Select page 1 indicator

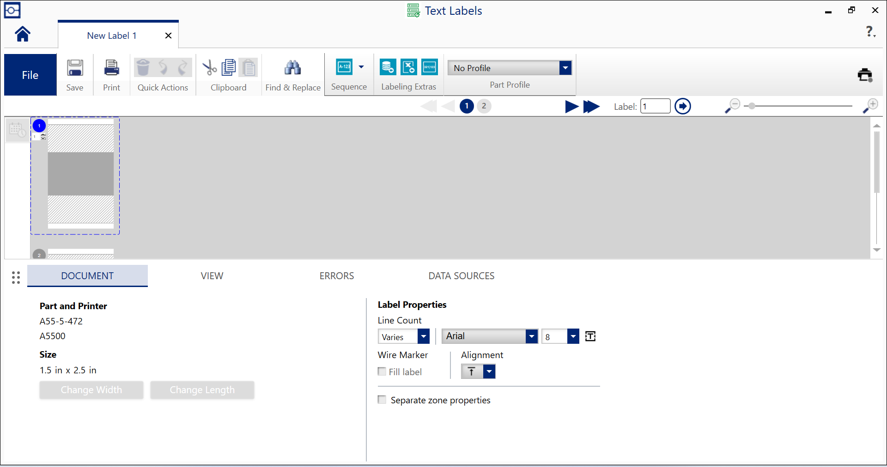pyautogui.click(x=467, y=106)
